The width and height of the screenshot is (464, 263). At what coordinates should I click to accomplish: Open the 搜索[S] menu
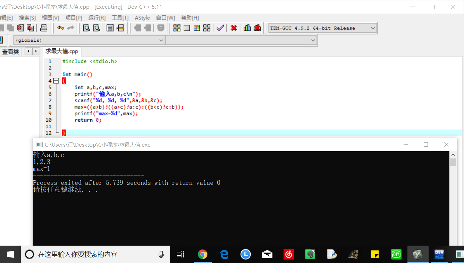[27, 18]
